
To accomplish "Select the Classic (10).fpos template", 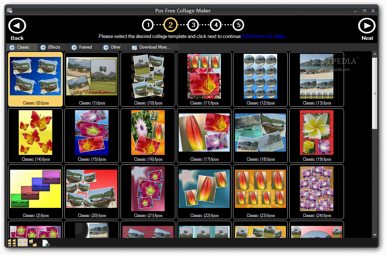I will tap(148, 79).
